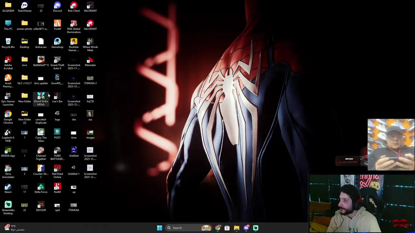Launch Chained Together game

pyautogui.click(x=41, y=153)
